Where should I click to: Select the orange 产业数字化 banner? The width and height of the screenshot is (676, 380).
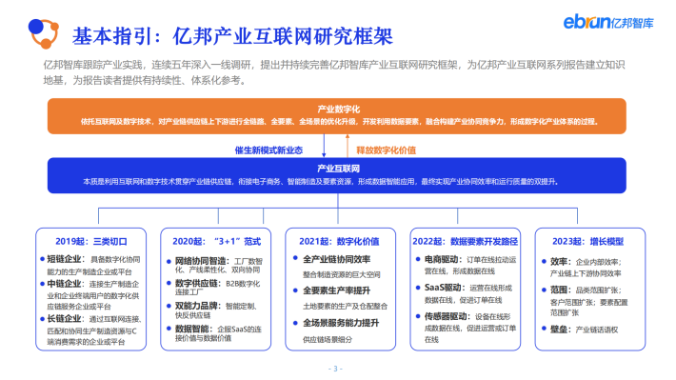337,116
